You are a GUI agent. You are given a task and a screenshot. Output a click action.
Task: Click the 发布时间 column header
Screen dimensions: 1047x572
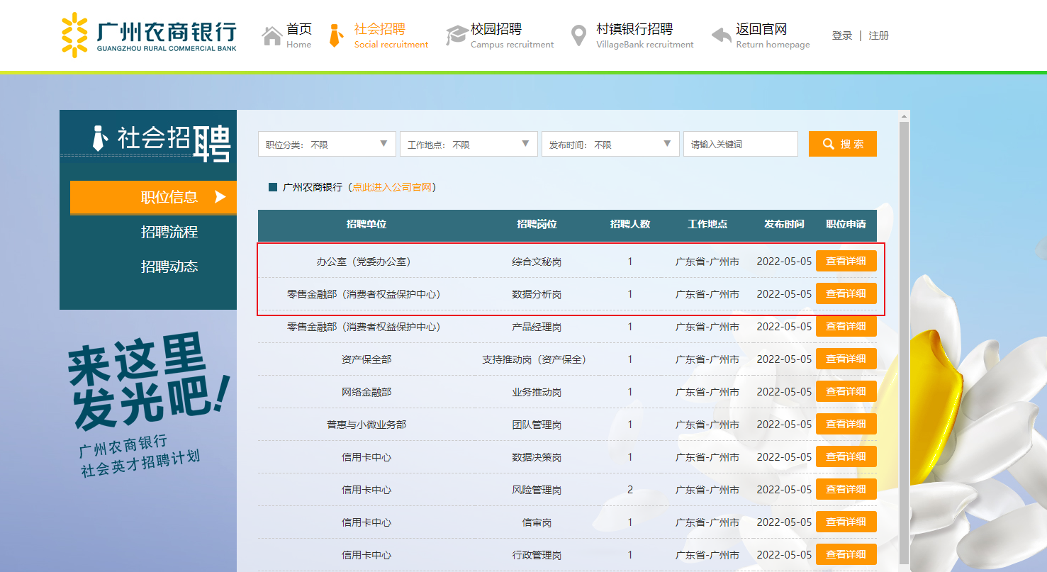point(784,224)
